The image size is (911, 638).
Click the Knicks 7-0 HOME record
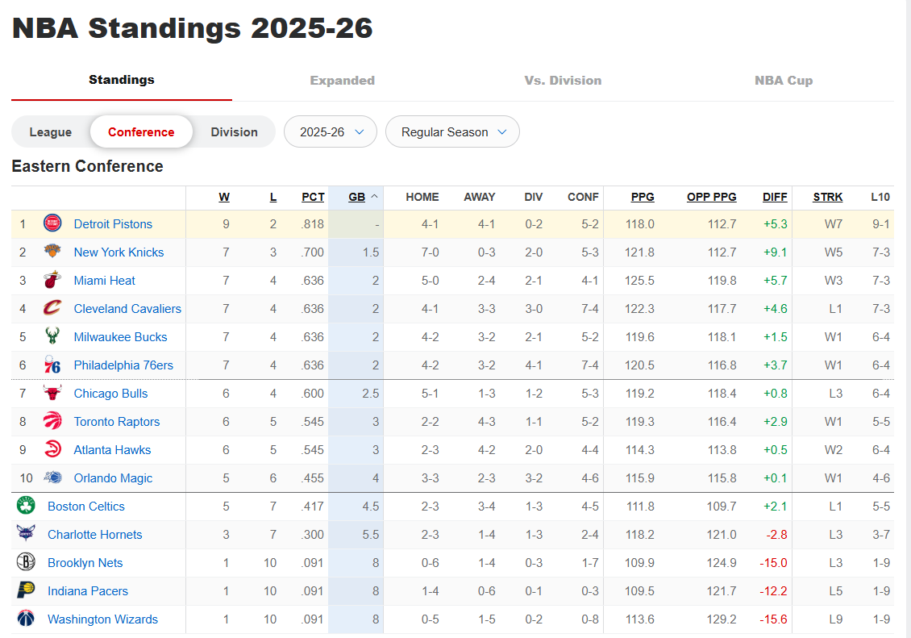(430, 252)
